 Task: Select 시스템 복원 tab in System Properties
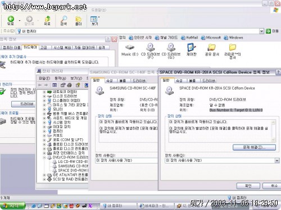62,48
